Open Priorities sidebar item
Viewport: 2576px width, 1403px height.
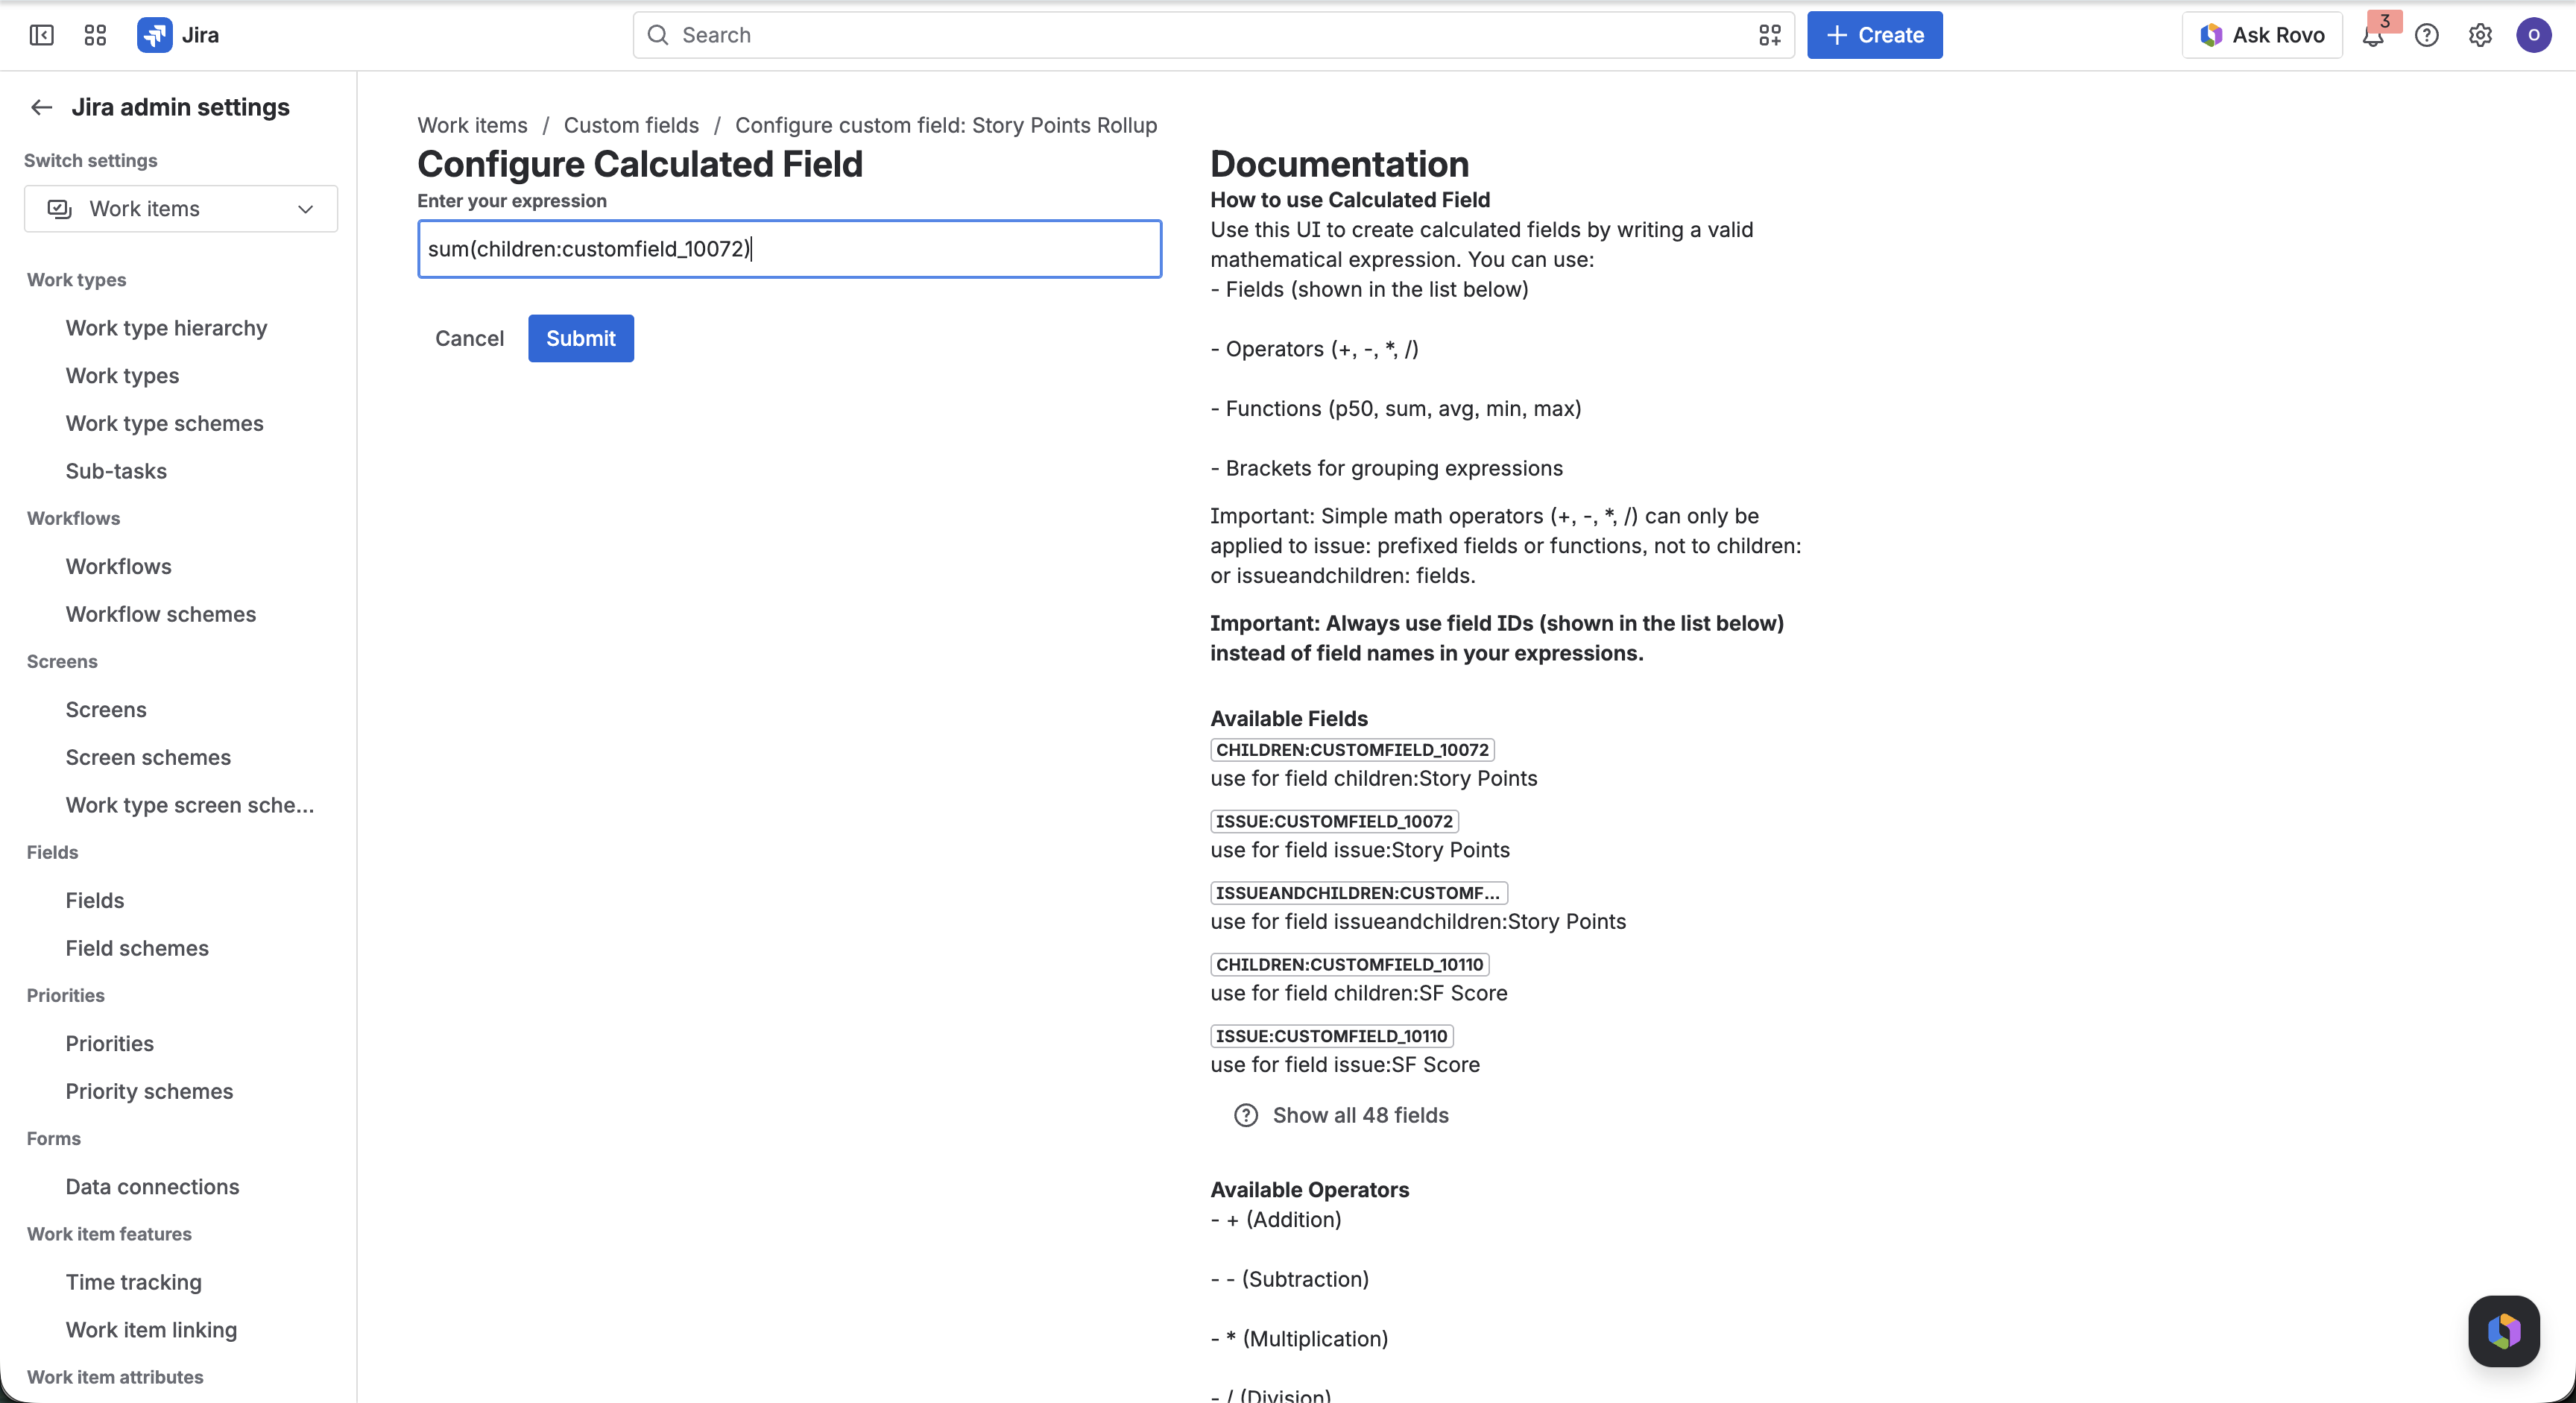pyautogui.click(x=109, y=1043)
